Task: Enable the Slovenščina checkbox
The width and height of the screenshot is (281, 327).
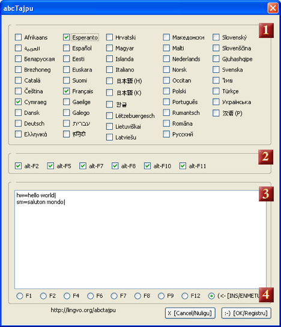Action: tap(216, 48)
